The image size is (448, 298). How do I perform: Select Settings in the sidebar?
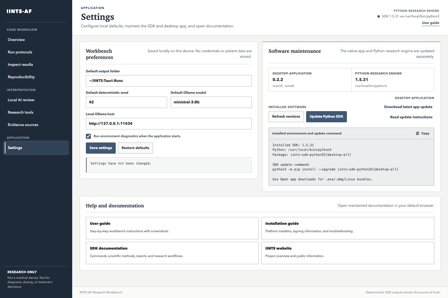pos(36,148)
